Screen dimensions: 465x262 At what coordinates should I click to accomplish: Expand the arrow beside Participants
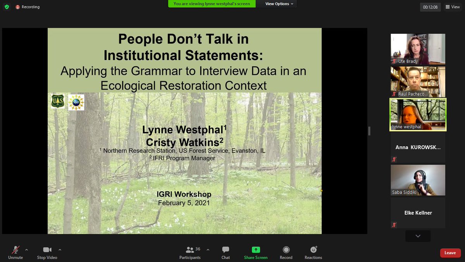coord(208,250)
